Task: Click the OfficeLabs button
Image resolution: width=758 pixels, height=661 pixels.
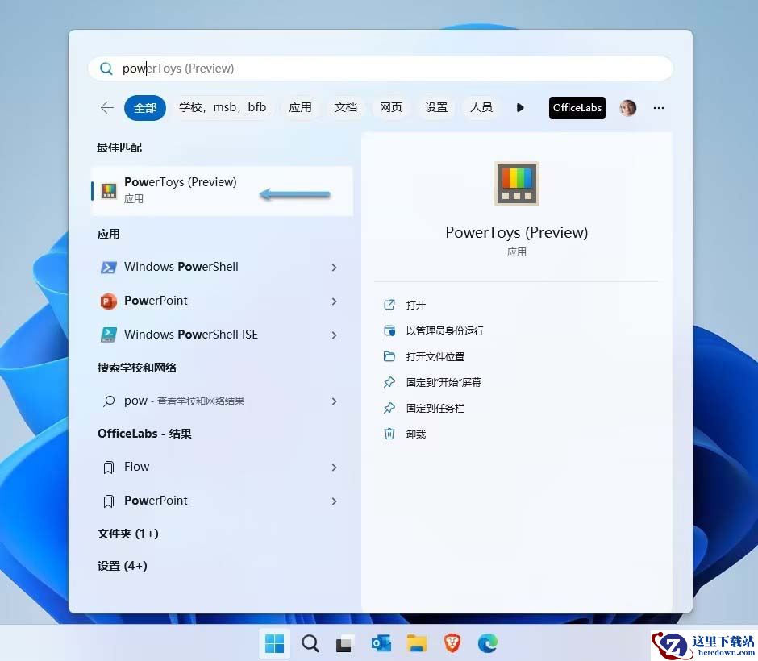Action: [x=577, y=108]
